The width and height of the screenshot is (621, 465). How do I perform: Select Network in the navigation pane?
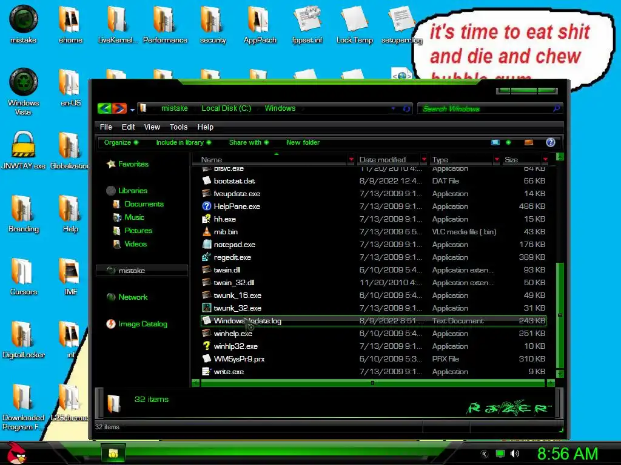[x=127, y=297]
